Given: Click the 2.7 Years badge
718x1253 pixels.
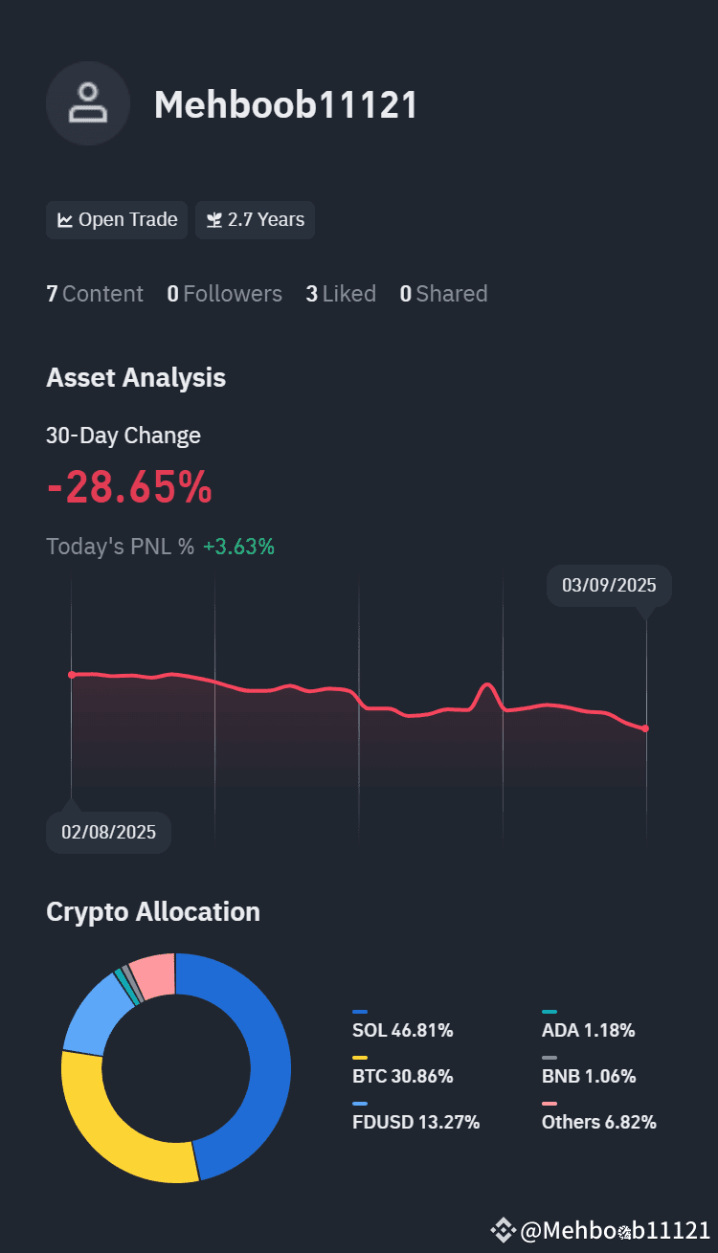Looking at the screenshot, I should click(255, 220).
